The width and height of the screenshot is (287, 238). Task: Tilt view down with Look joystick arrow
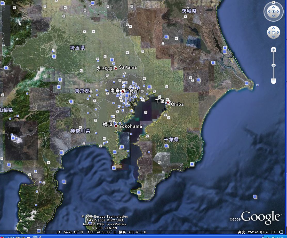tap(274, 16)
